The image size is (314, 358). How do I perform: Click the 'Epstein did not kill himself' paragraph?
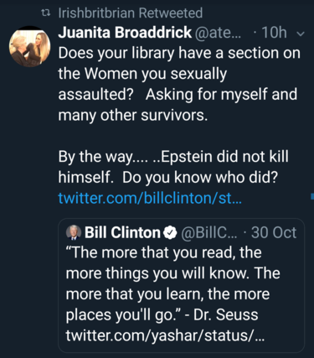(x=173, y=167)
